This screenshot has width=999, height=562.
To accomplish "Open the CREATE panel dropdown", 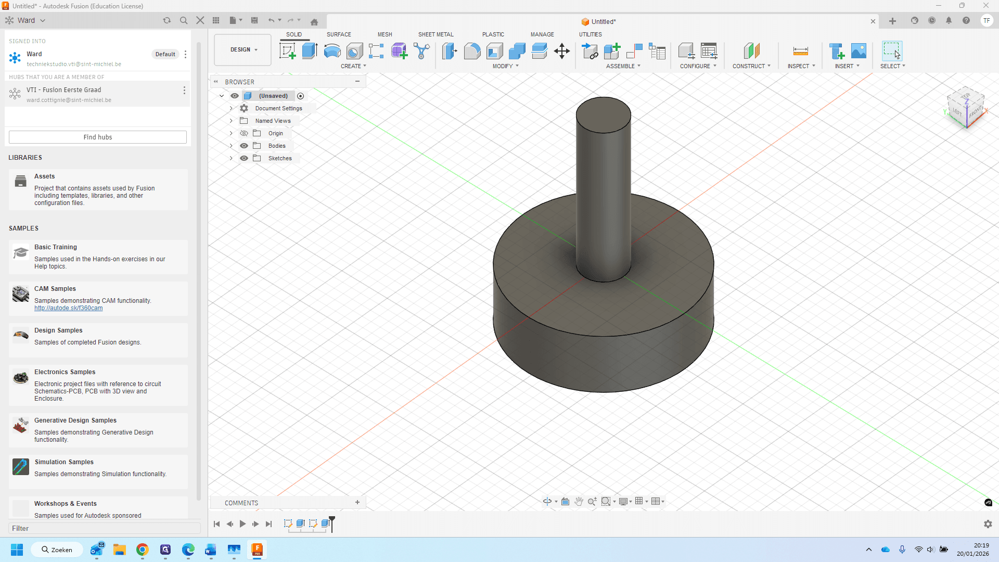I will click(353, 66).
